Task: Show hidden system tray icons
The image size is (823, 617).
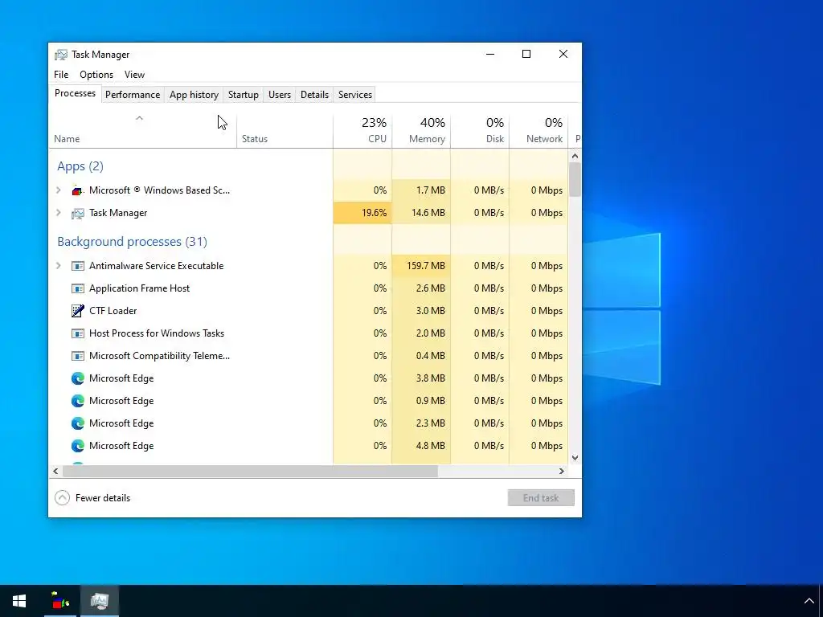Action: pyautogui.click(x=809, y=601)
